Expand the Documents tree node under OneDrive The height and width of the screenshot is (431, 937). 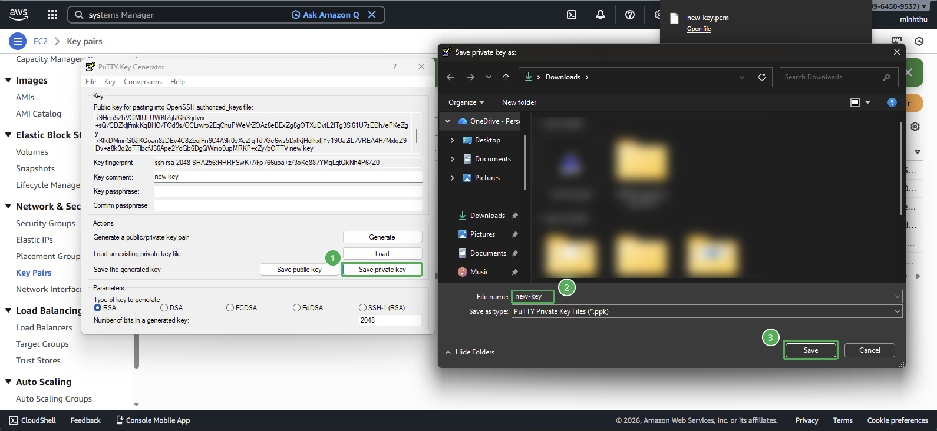click(x=452, y=159)
